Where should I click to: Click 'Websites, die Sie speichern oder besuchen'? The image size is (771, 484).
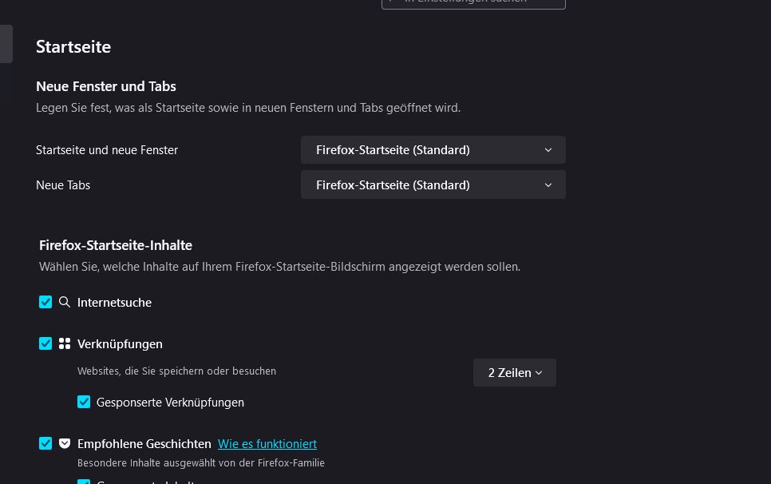coord(176,371)
